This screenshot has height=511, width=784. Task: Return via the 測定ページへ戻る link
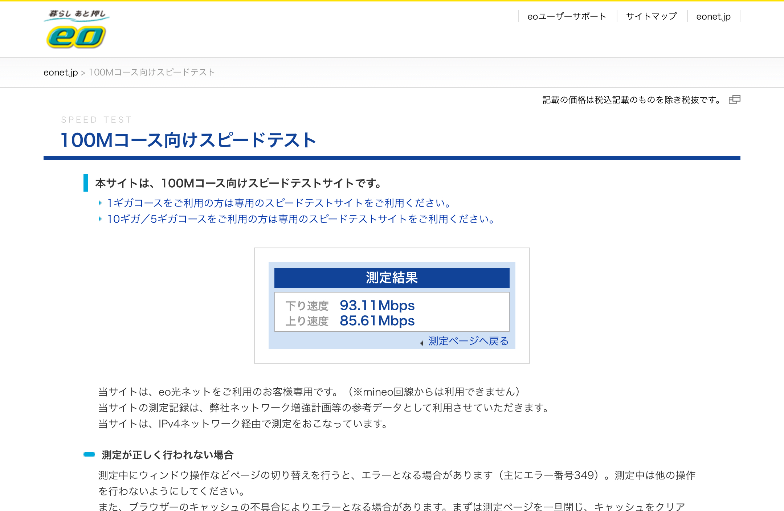coord(468,341)
